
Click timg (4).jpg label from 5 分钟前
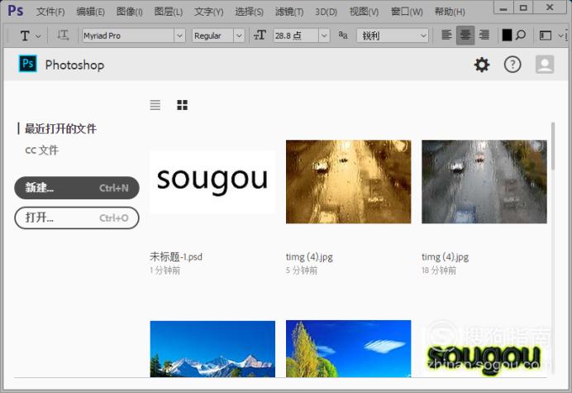point(309,256)
